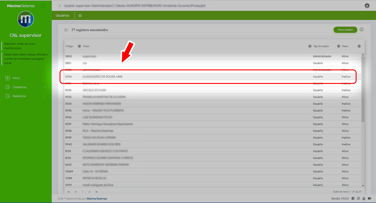376x203 pixels.
Task: Click the Novo usuário button
Action: tap(345, 30)
